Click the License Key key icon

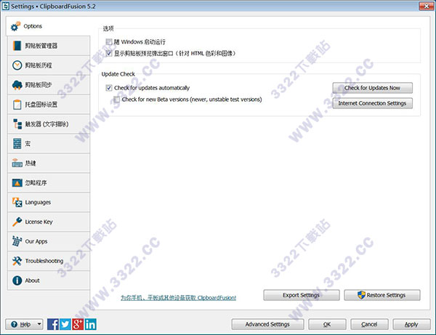pos(17,222)
